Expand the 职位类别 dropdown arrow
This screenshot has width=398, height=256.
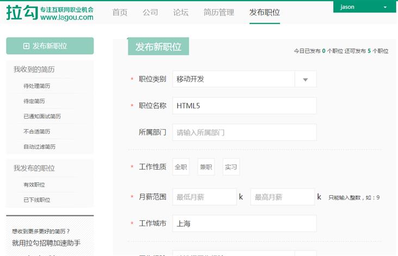[x=306, y=79]
